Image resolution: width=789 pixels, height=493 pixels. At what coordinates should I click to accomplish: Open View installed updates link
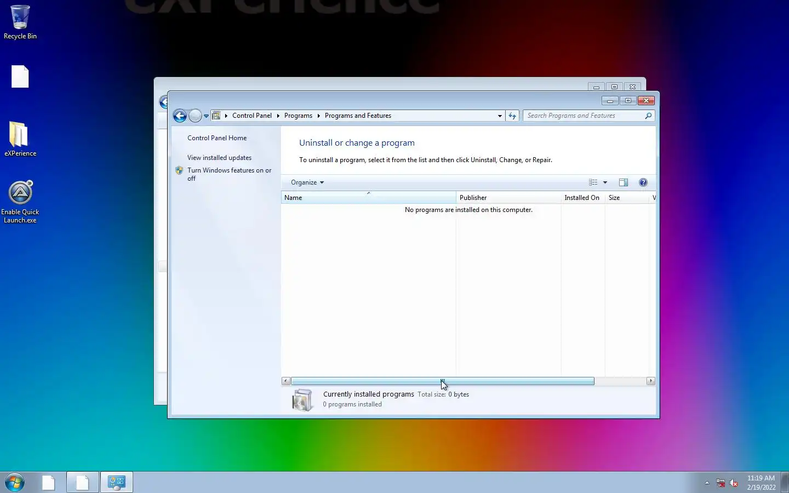click(219, 158)
